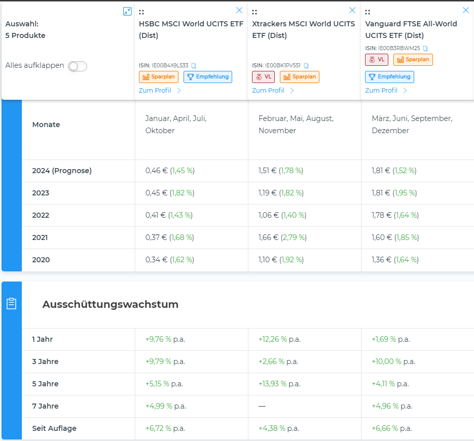Image resolution: width=474 pixels, height=441 pixels.
Task: Remove HSBC MSCI World ETF from the comparison
Action: (239, 10)
